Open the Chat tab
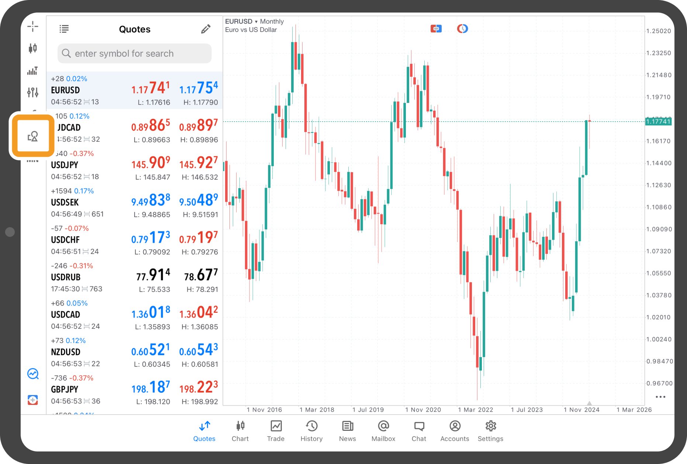The height and width of the screenshot is (464, 687). [x=419, y=431]
